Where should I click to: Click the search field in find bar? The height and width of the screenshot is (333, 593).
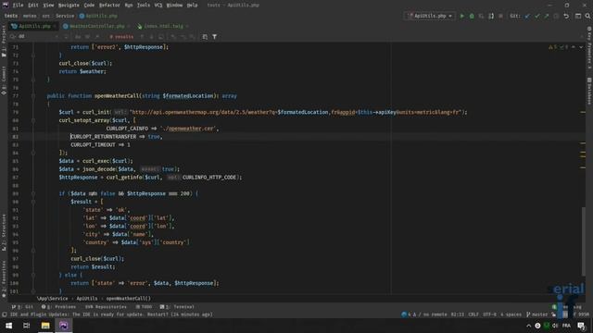tap(36, 37)
